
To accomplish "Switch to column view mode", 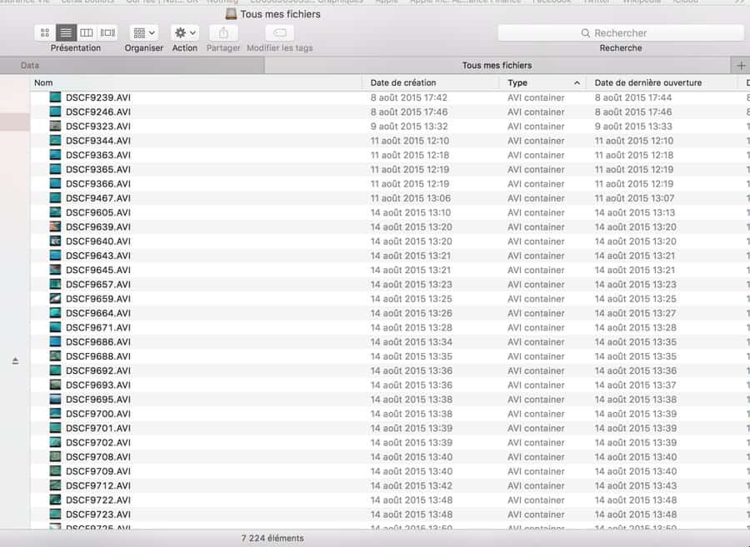I will pos(87,32).
